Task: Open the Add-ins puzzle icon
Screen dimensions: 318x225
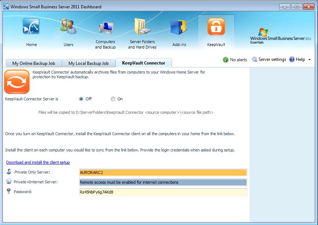Action: [x=179, y=27]
